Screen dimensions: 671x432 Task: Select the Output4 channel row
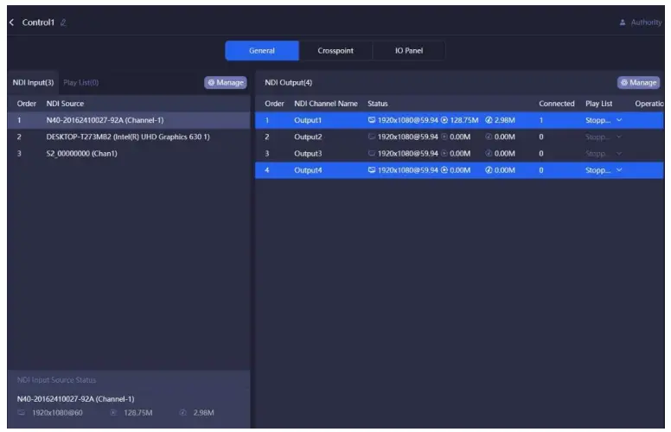[459, 170]
